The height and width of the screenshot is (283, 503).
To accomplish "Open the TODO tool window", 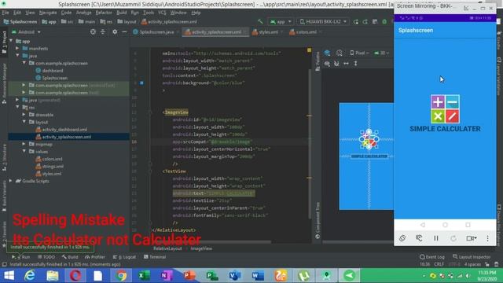I will [46, 257].
